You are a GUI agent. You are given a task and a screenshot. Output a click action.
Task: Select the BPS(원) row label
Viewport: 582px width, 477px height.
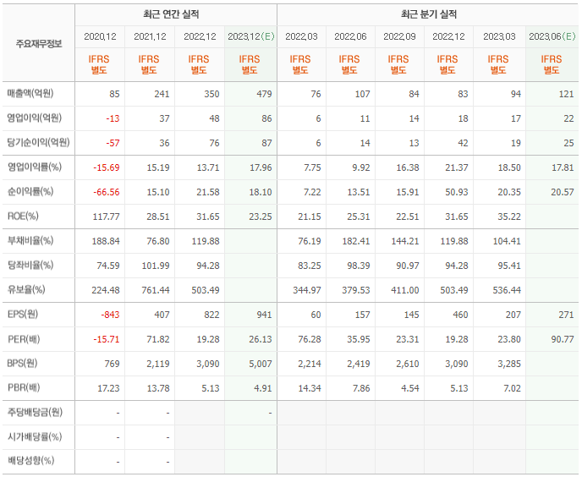click(x=22, y=364)
